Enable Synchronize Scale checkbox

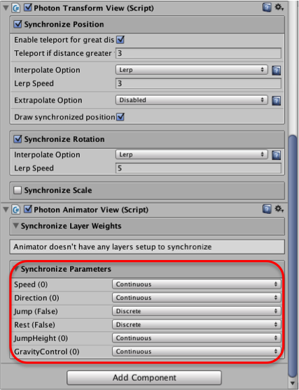(x=18, y=190)
